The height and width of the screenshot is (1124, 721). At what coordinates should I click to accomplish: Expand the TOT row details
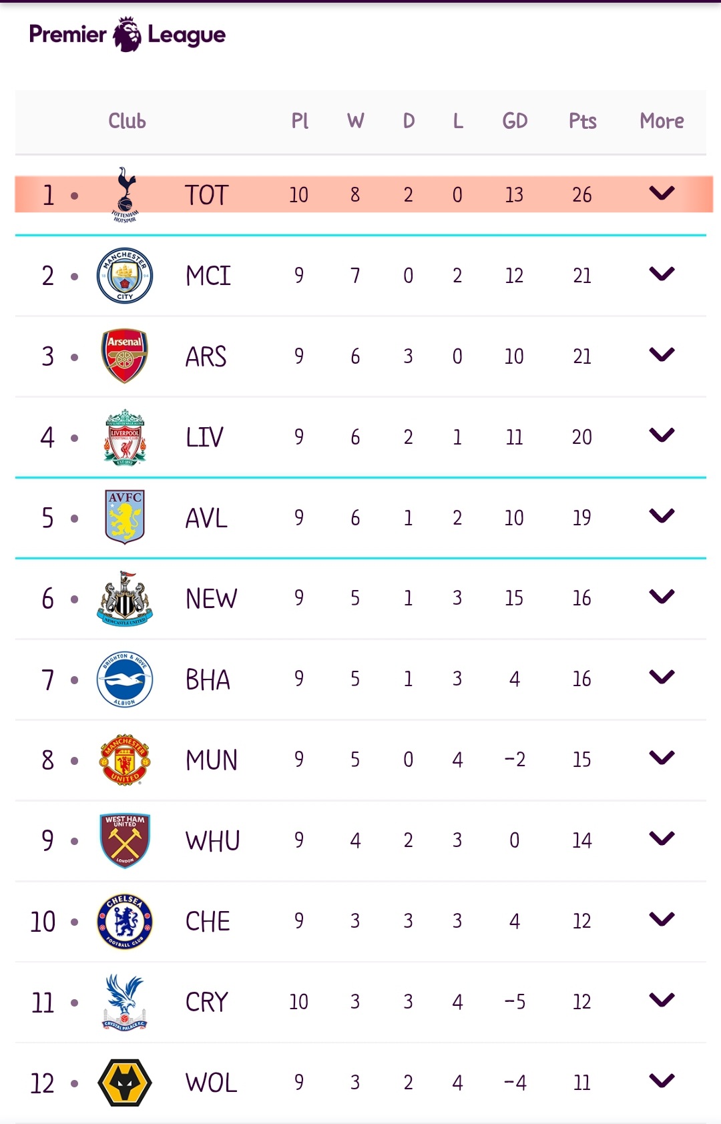662,194
